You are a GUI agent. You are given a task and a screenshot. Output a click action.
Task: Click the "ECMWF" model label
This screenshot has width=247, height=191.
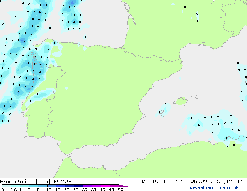coord(63,182)
